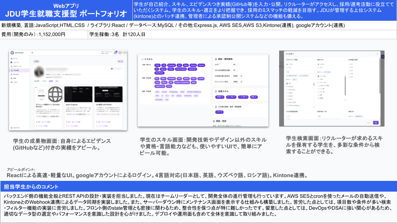This screenshot has width=397, height=223.
Task: Click the logout icon at sidebar bottom
Action: [x=12, y=128]
